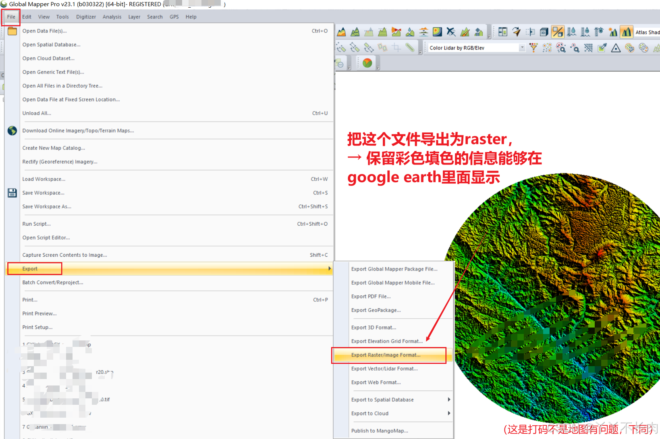Click the yellow-blue density grid icon

(437, 32)
